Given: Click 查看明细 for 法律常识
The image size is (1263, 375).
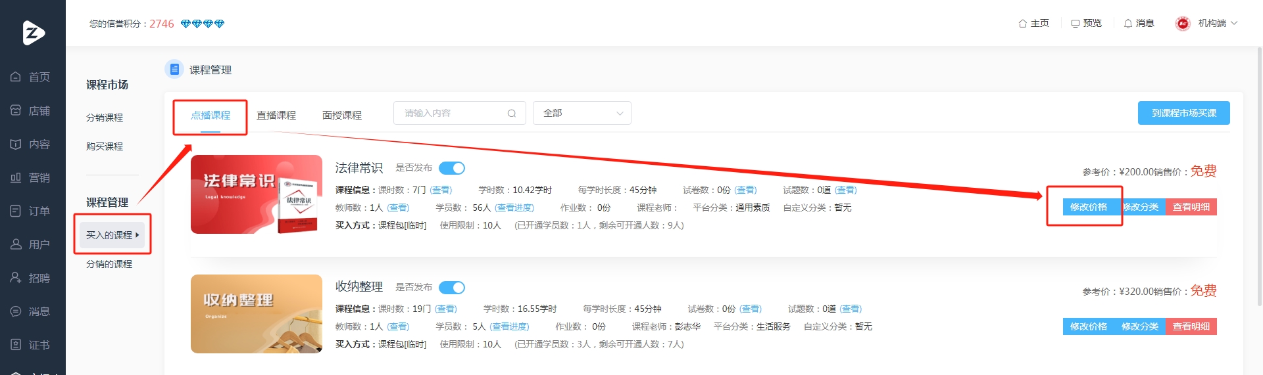Looking at the screenshot, I should coord(1191,207).
